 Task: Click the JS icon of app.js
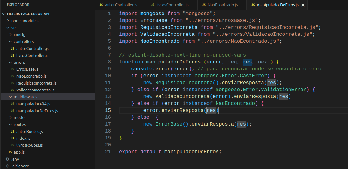(10, 152)
